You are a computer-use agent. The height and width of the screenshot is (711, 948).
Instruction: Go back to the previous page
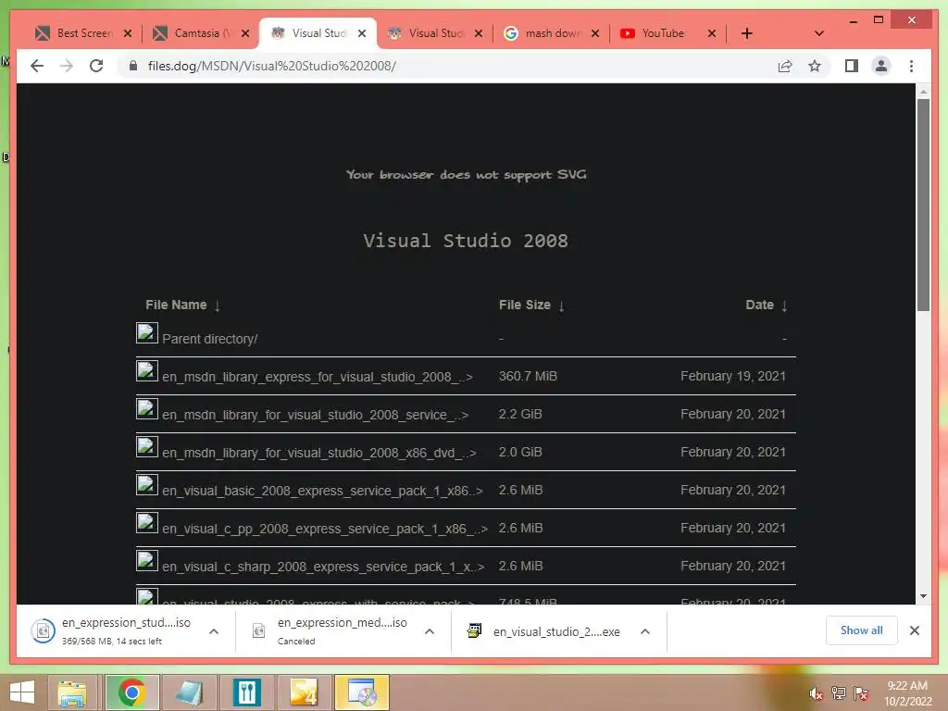pos(37,66)
